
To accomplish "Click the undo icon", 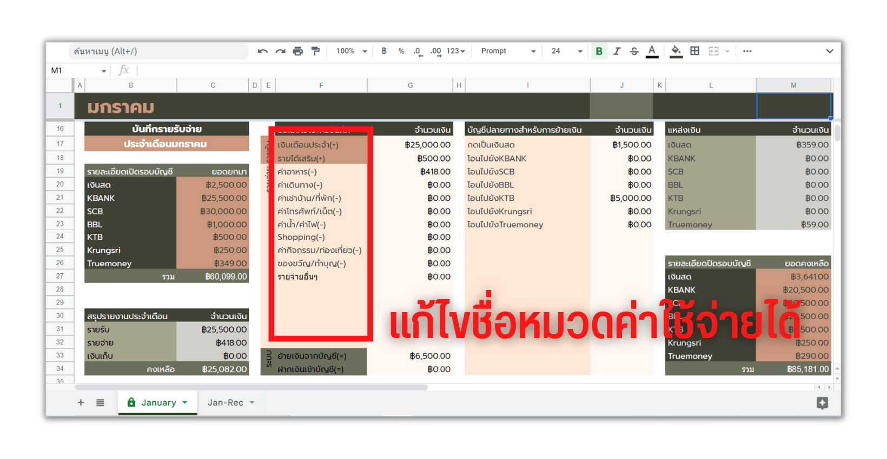I will (x=263, y=51).
